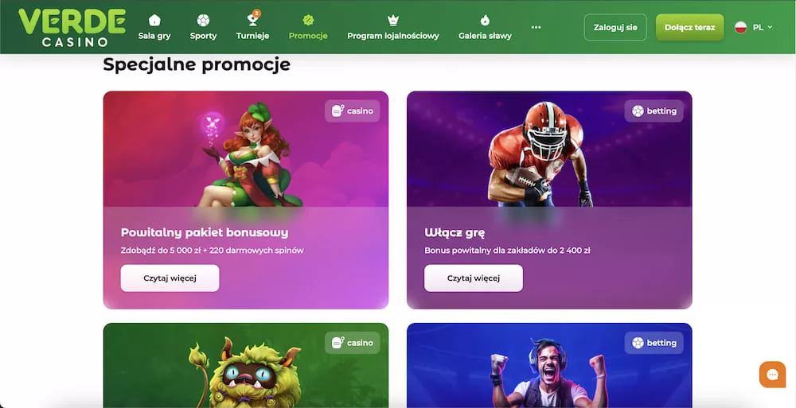Open the green monster promotion card
The height and width of the screenshot is (408, 796).
(246, 365)
